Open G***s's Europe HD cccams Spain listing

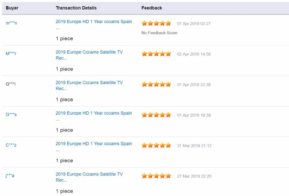[x=94, y=116]
